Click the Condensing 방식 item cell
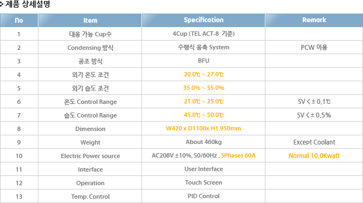Screen dimensions: 363x203 (x=90, y=48)
